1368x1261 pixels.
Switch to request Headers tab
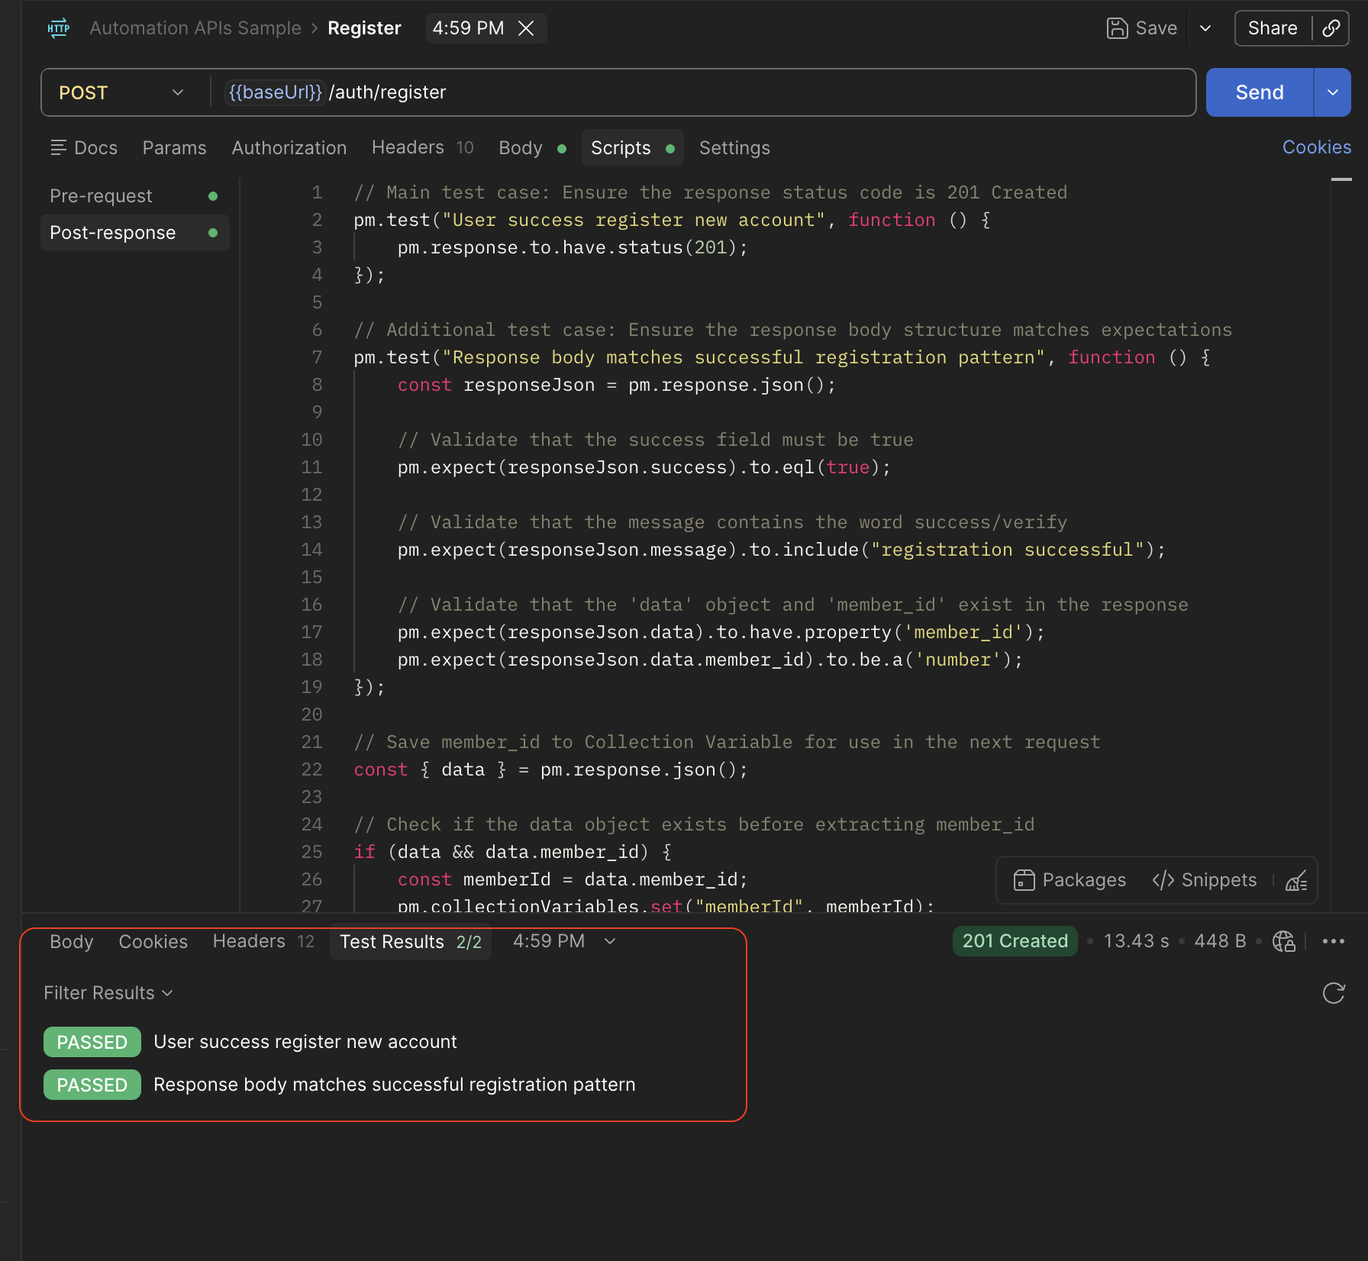422,148
